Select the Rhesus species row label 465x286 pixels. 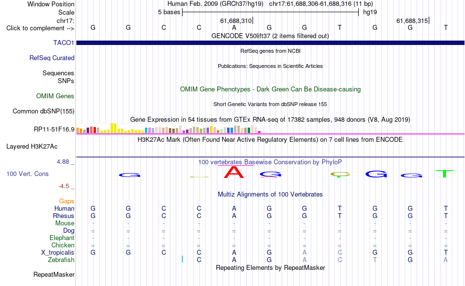(64, 216)
